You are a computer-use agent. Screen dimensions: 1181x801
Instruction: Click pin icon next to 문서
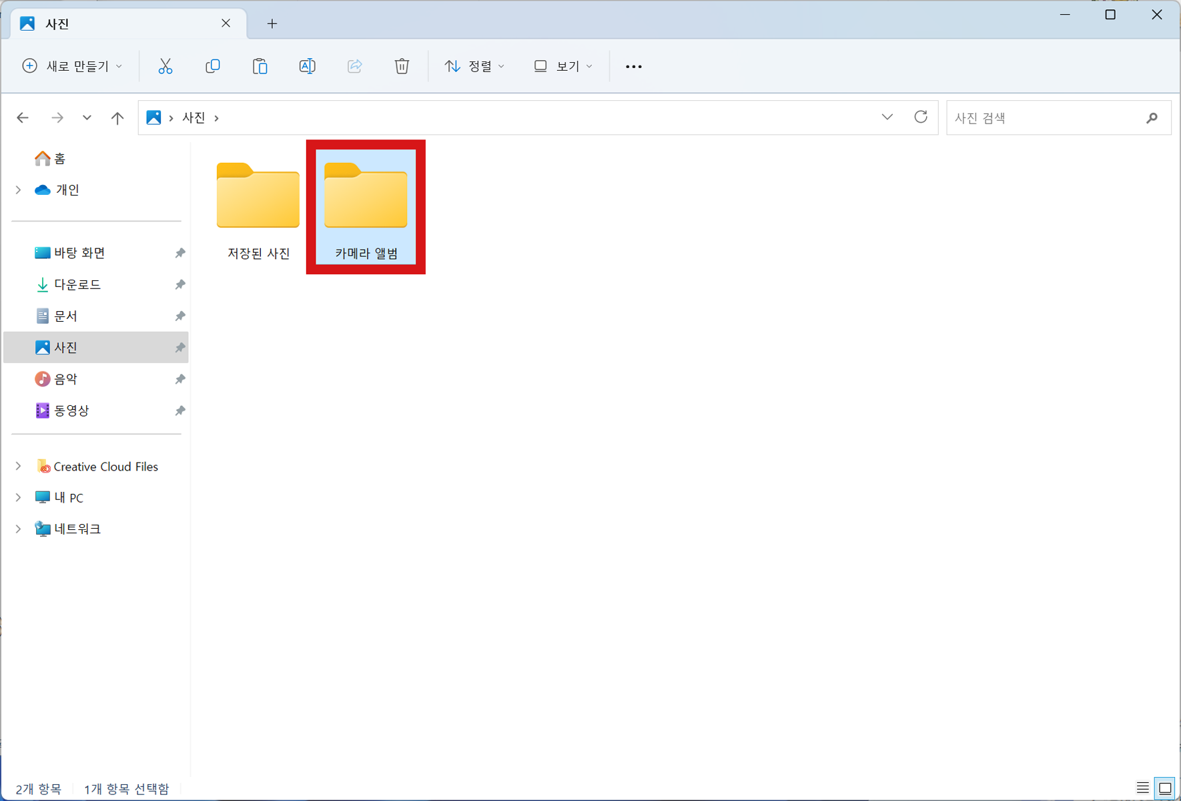point(179,316)
